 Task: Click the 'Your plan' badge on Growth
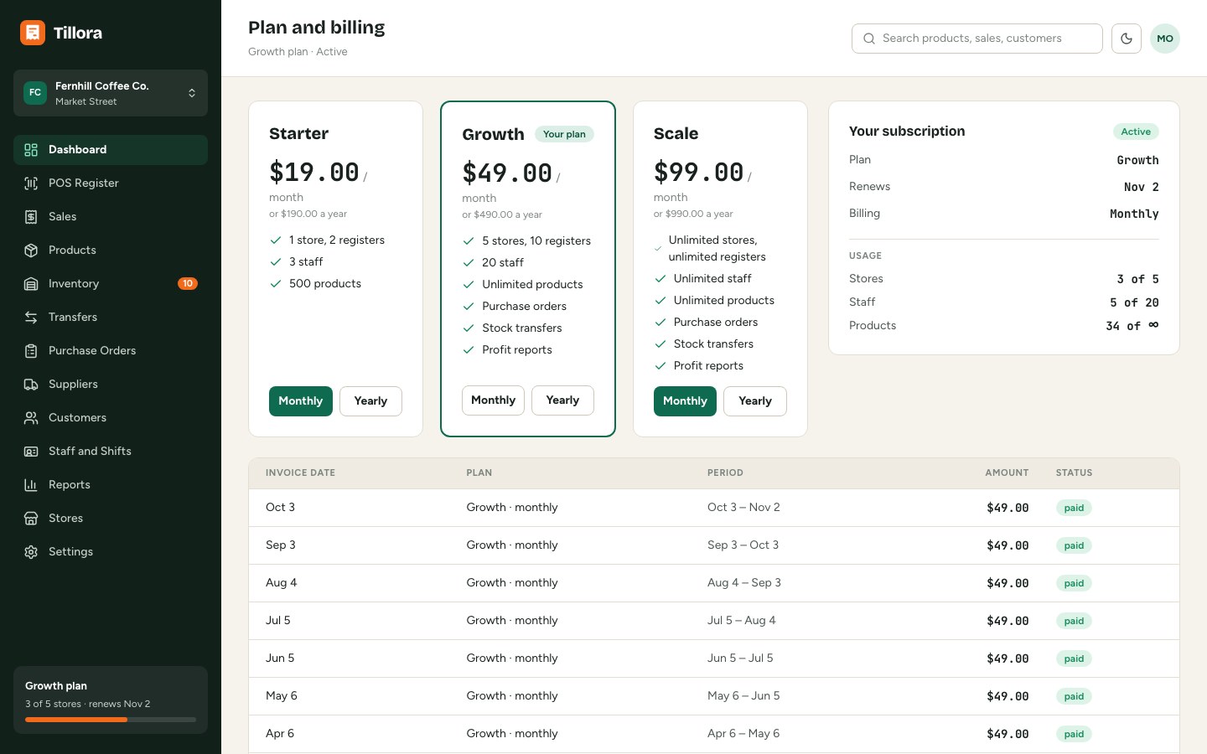coord(564,134)
